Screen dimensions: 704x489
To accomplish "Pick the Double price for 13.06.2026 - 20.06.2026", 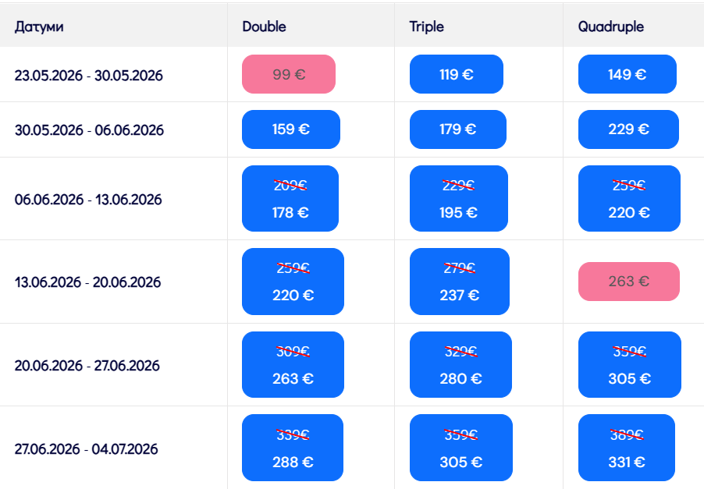I will (x=293, y=282).
